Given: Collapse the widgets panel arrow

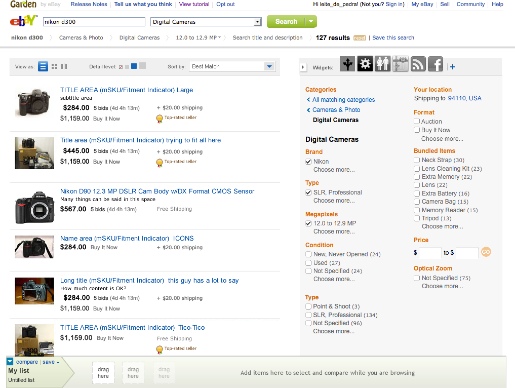Looking at the screenshot, I should coord(303,67).
